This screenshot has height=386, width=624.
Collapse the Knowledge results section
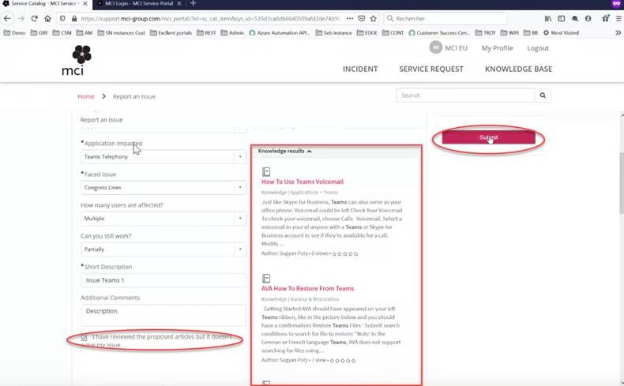coord(284,151)
